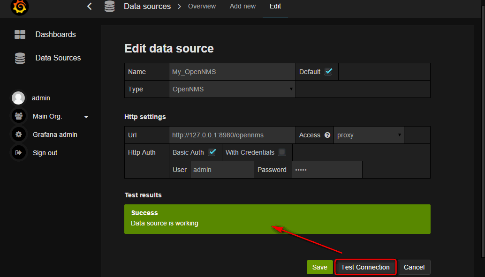Enable the With Credentials checkbox
485x277 pixels.
[x=282, y=152]
